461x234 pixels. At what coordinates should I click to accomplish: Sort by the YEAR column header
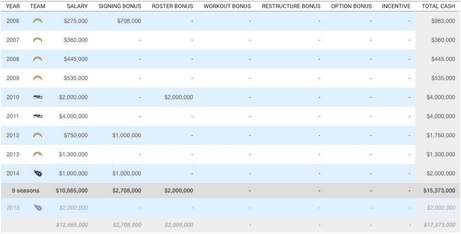pos(13,6)
